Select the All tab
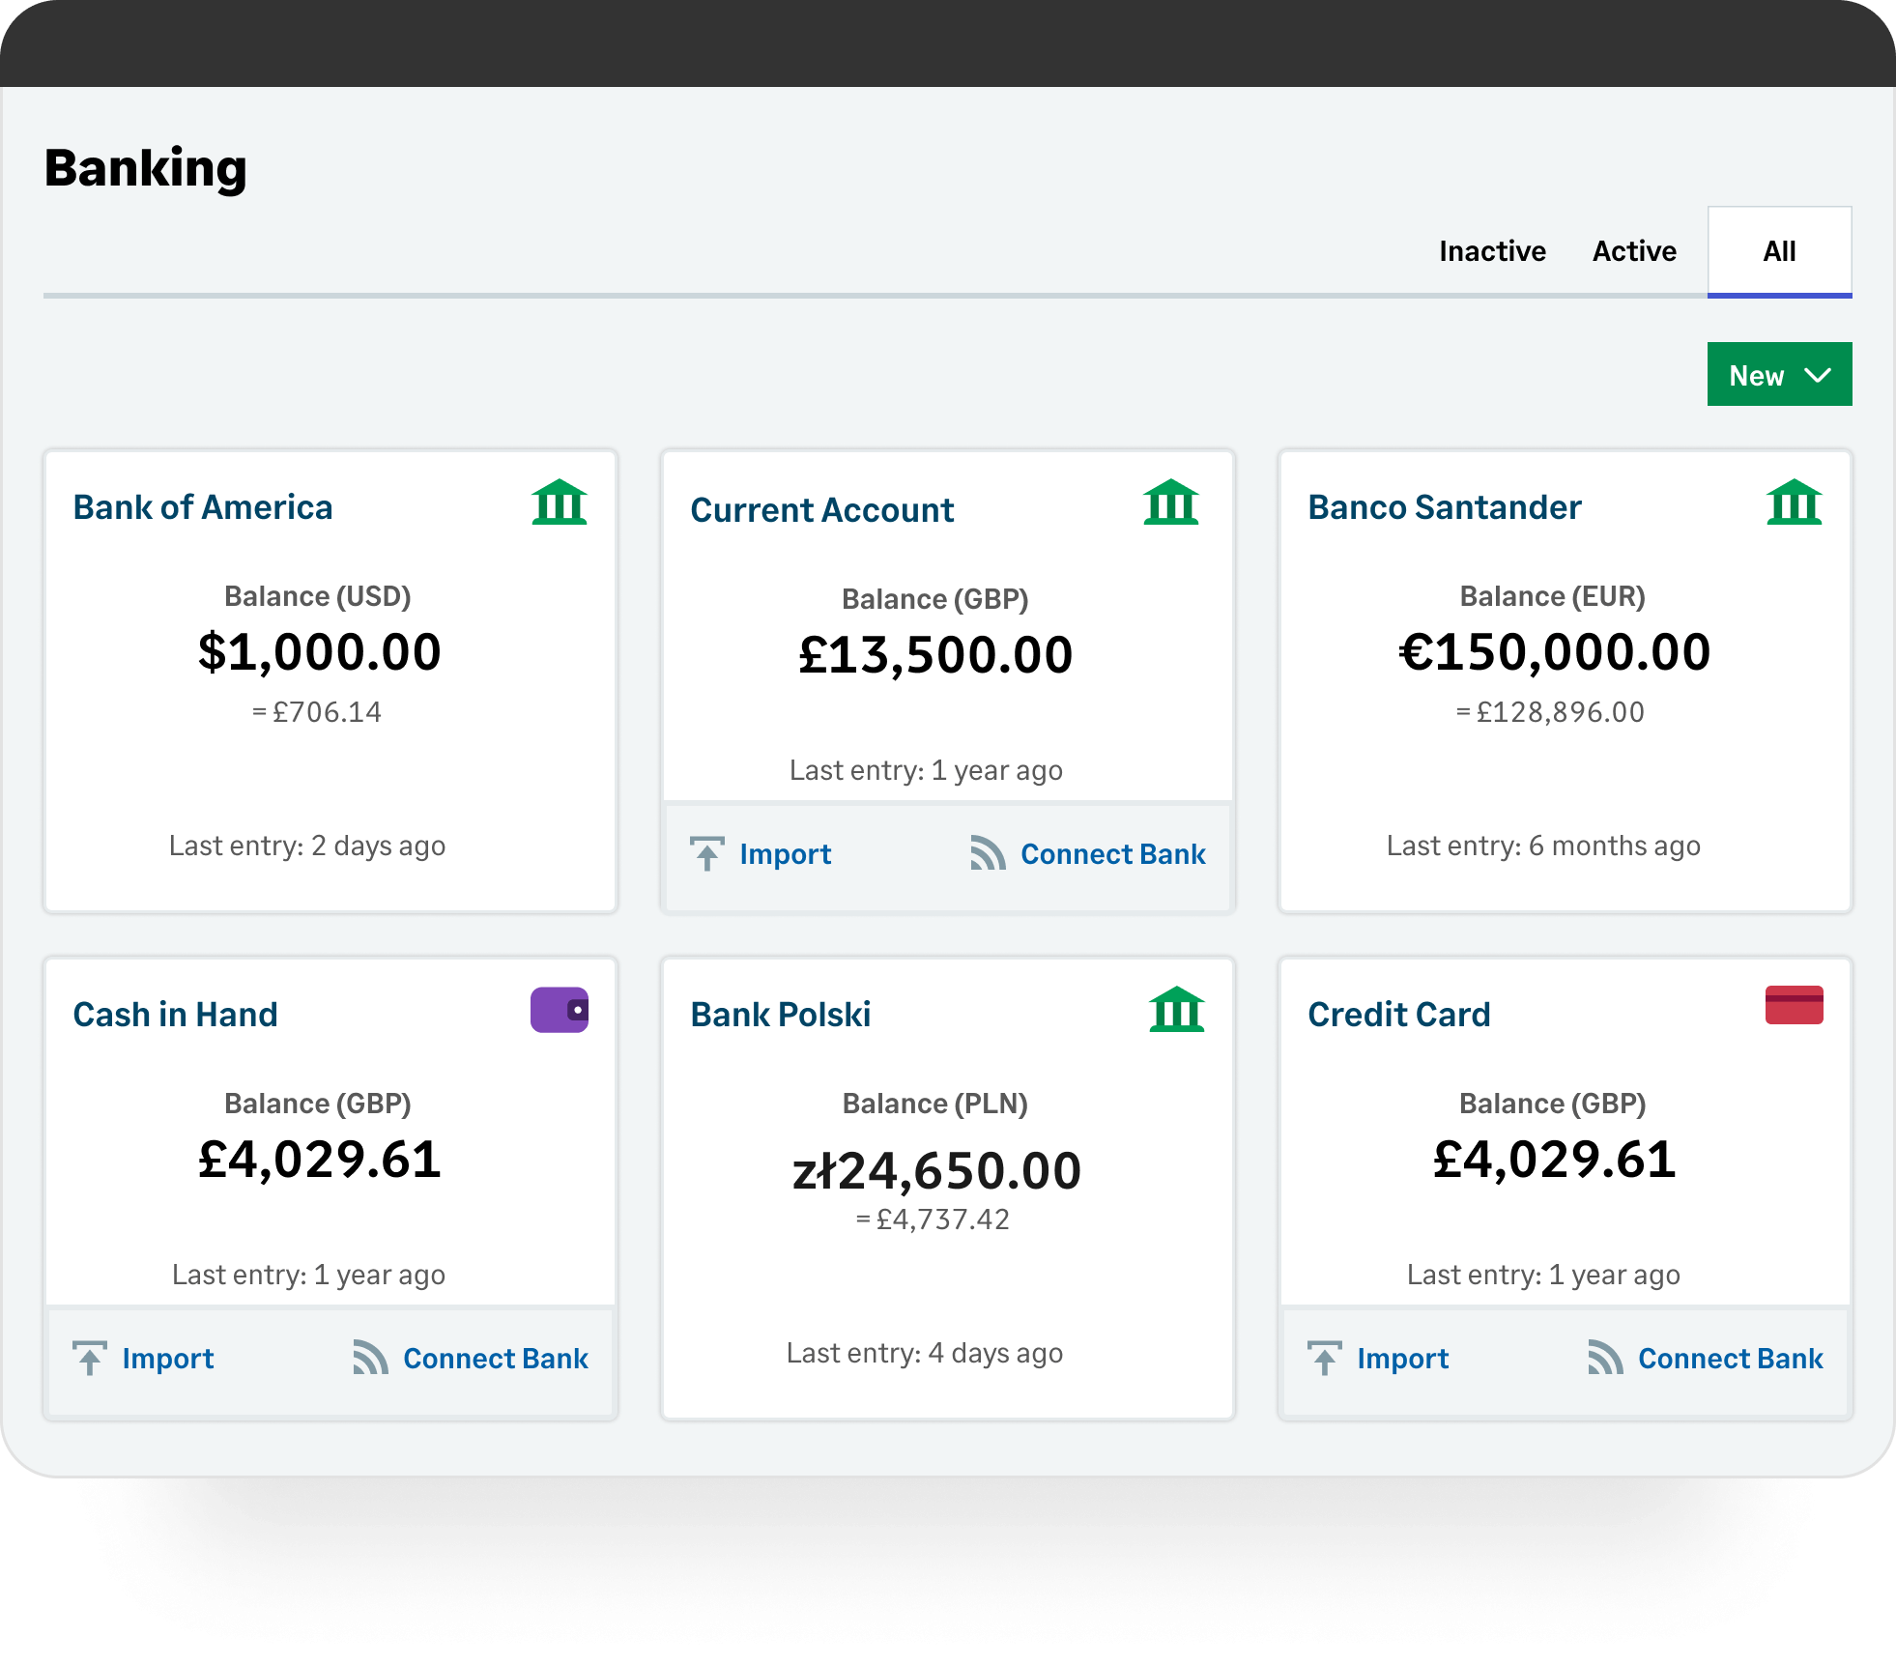This screenshot has width=1896, height=1664. 1778,251
